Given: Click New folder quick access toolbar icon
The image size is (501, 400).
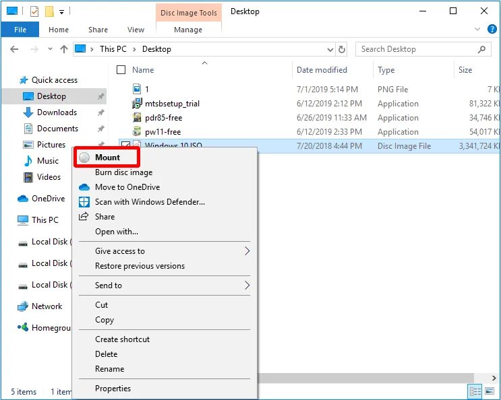Looking at the screenshot, I should pos(49,12).
